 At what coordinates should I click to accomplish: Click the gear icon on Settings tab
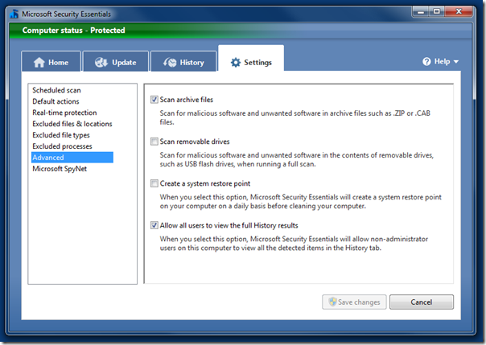click(x=236, y=62)
